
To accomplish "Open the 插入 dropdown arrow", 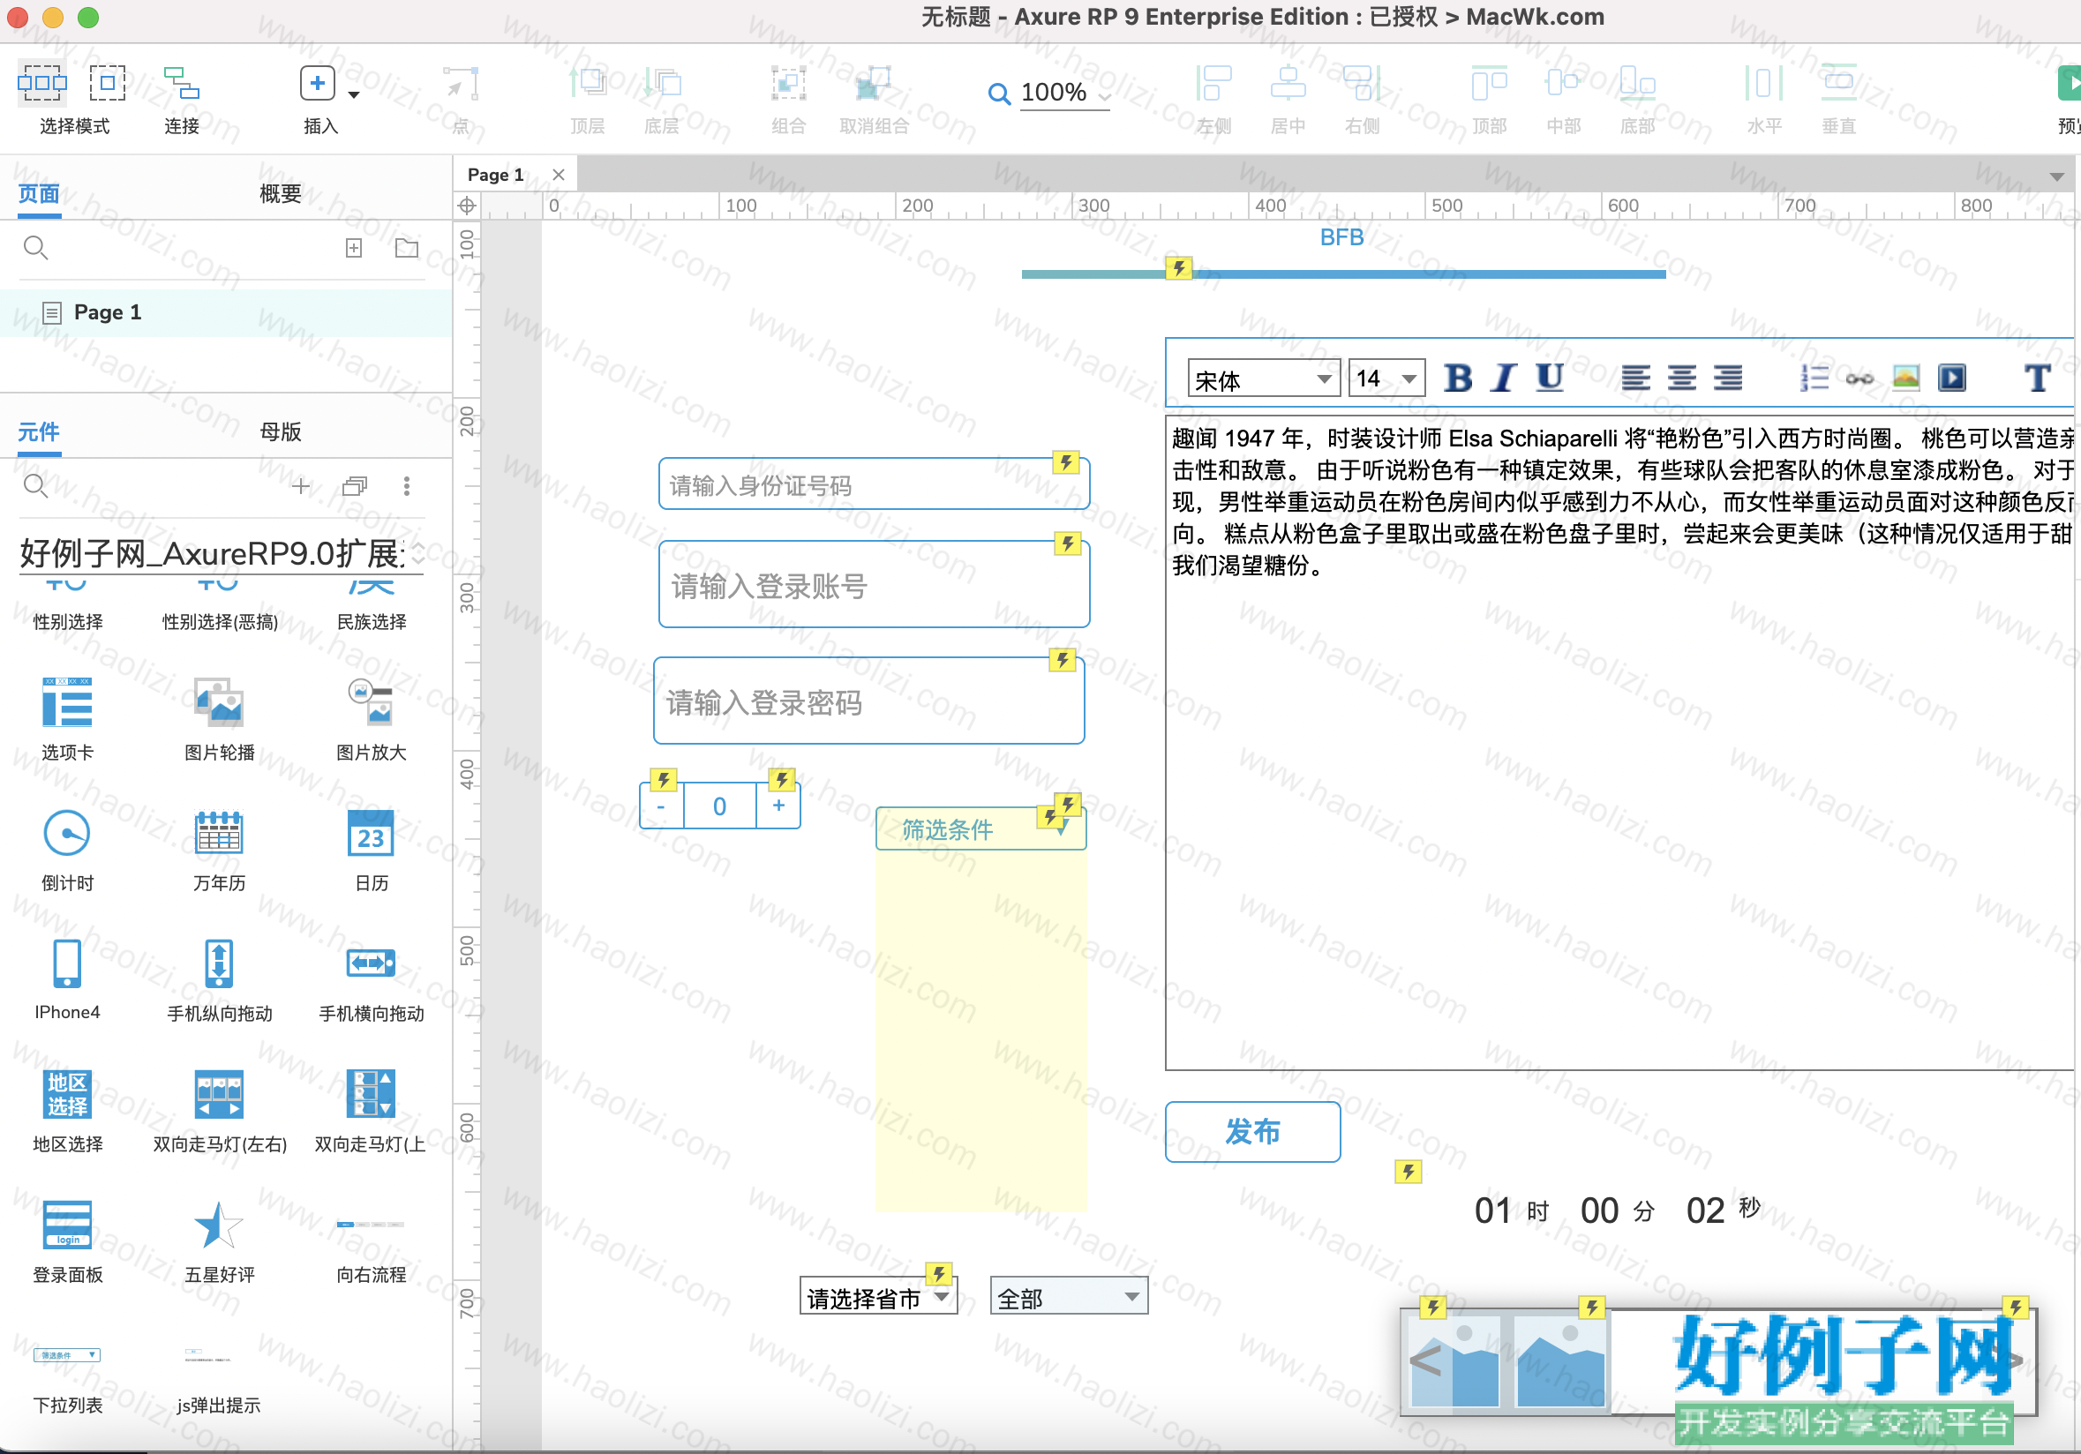I will (x=355, y=94).
